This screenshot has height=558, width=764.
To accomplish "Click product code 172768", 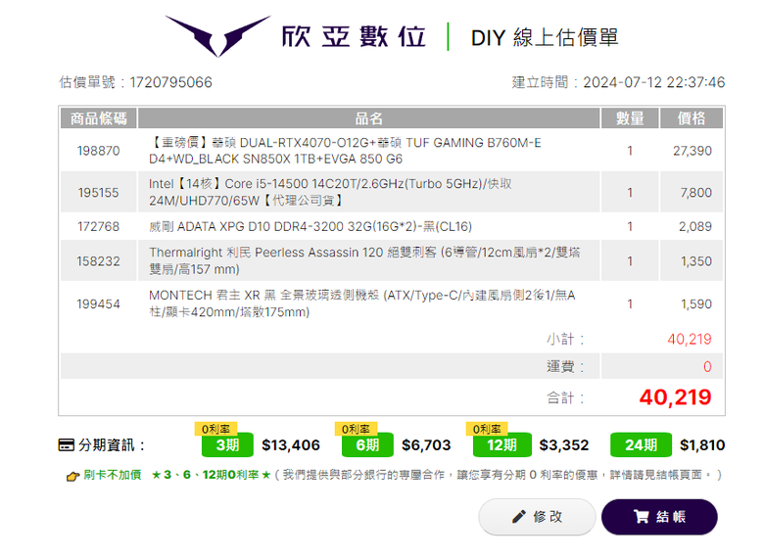I will tap(98, 226).
